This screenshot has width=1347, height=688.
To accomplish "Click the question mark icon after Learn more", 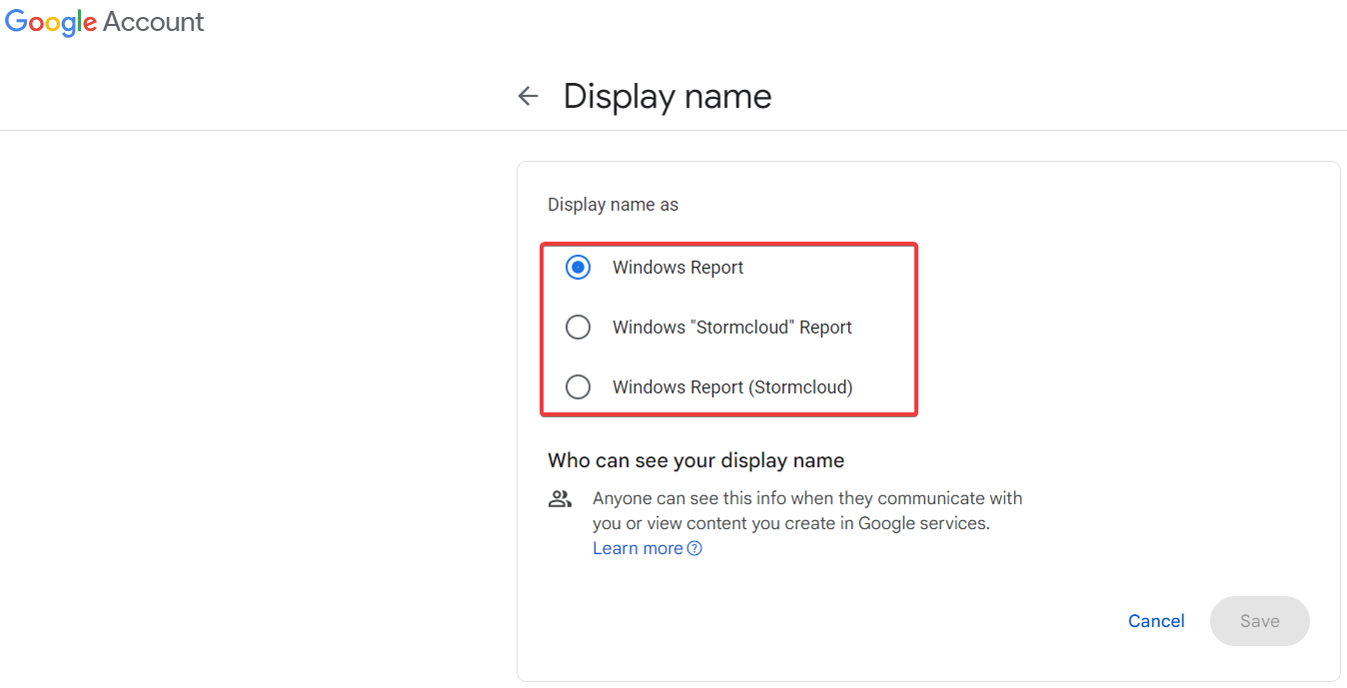I will point(694,548).
